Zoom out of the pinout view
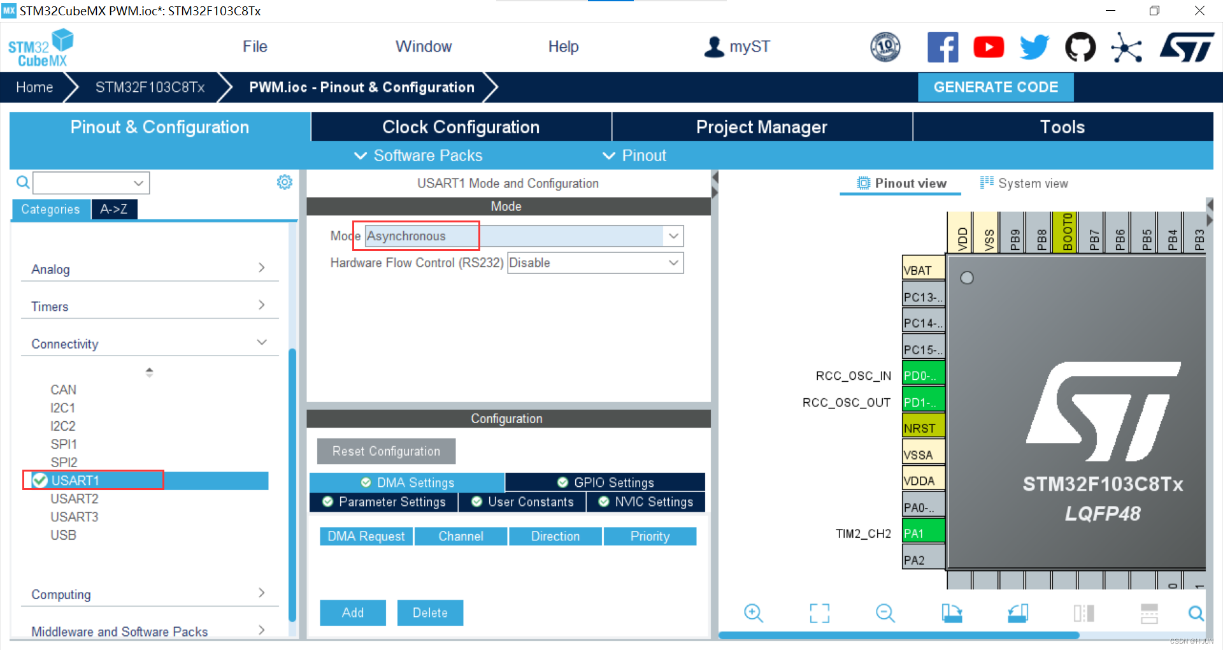The width and height of the screenshot is (1223, 650). pos(885,613)
